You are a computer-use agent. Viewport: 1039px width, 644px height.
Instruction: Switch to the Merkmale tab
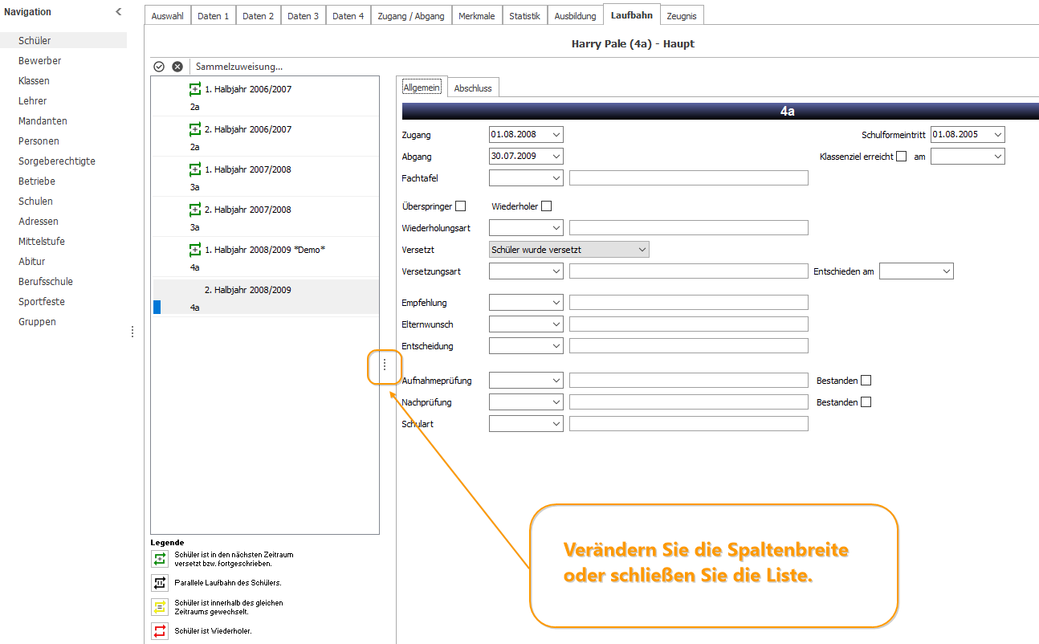477,16
